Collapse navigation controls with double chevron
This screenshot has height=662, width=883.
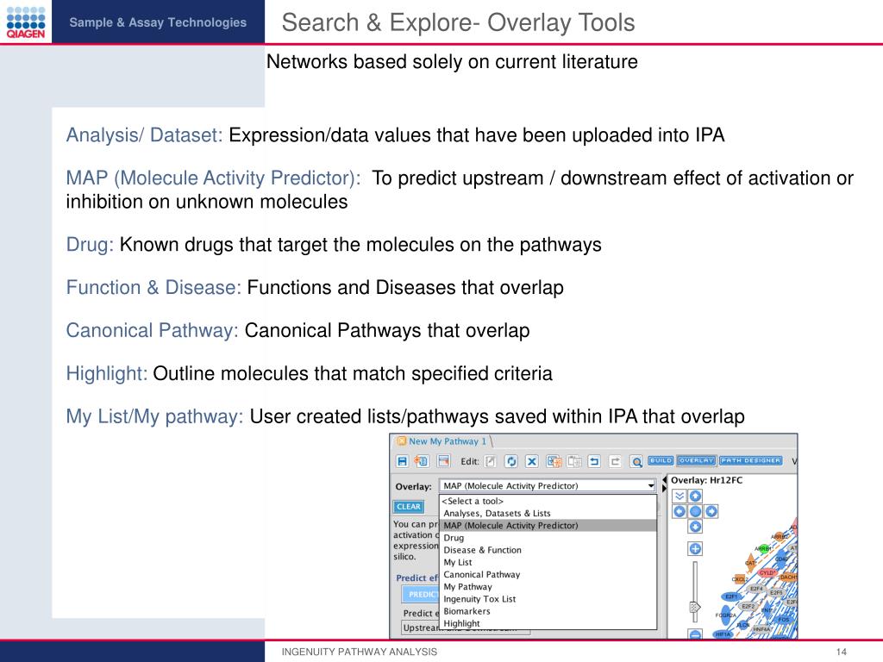679,496
